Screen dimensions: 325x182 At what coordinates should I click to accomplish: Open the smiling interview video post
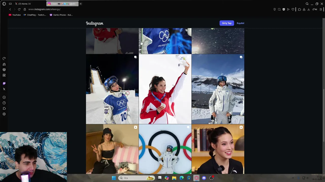tap(218, 149)
